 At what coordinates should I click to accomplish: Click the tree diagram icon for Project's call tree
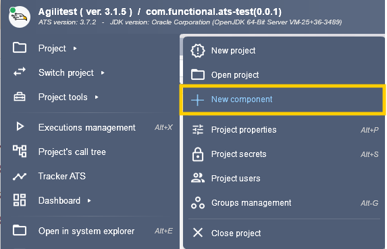[20, 151]
